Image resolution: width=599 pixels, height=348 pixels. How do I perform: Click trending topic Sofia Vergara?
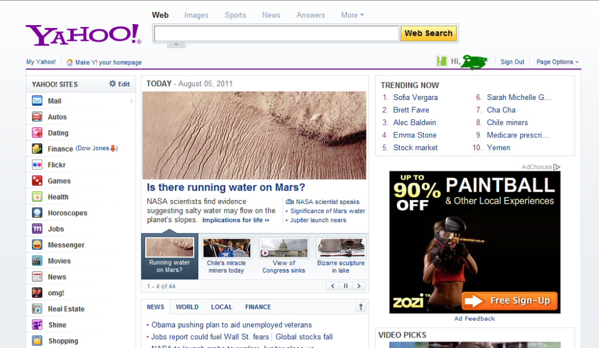coord(415,98)
